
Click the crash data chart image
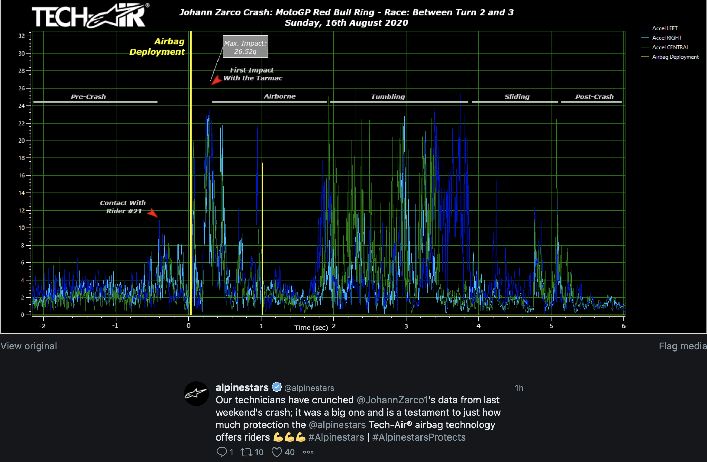[x=353, y=166]
